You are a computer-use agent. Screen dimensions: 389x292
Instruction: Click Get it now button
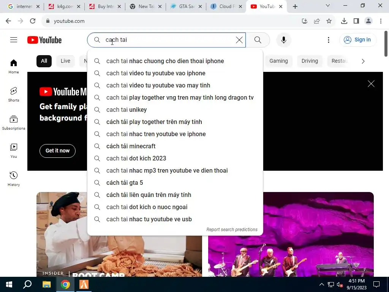tap(58, 151)
